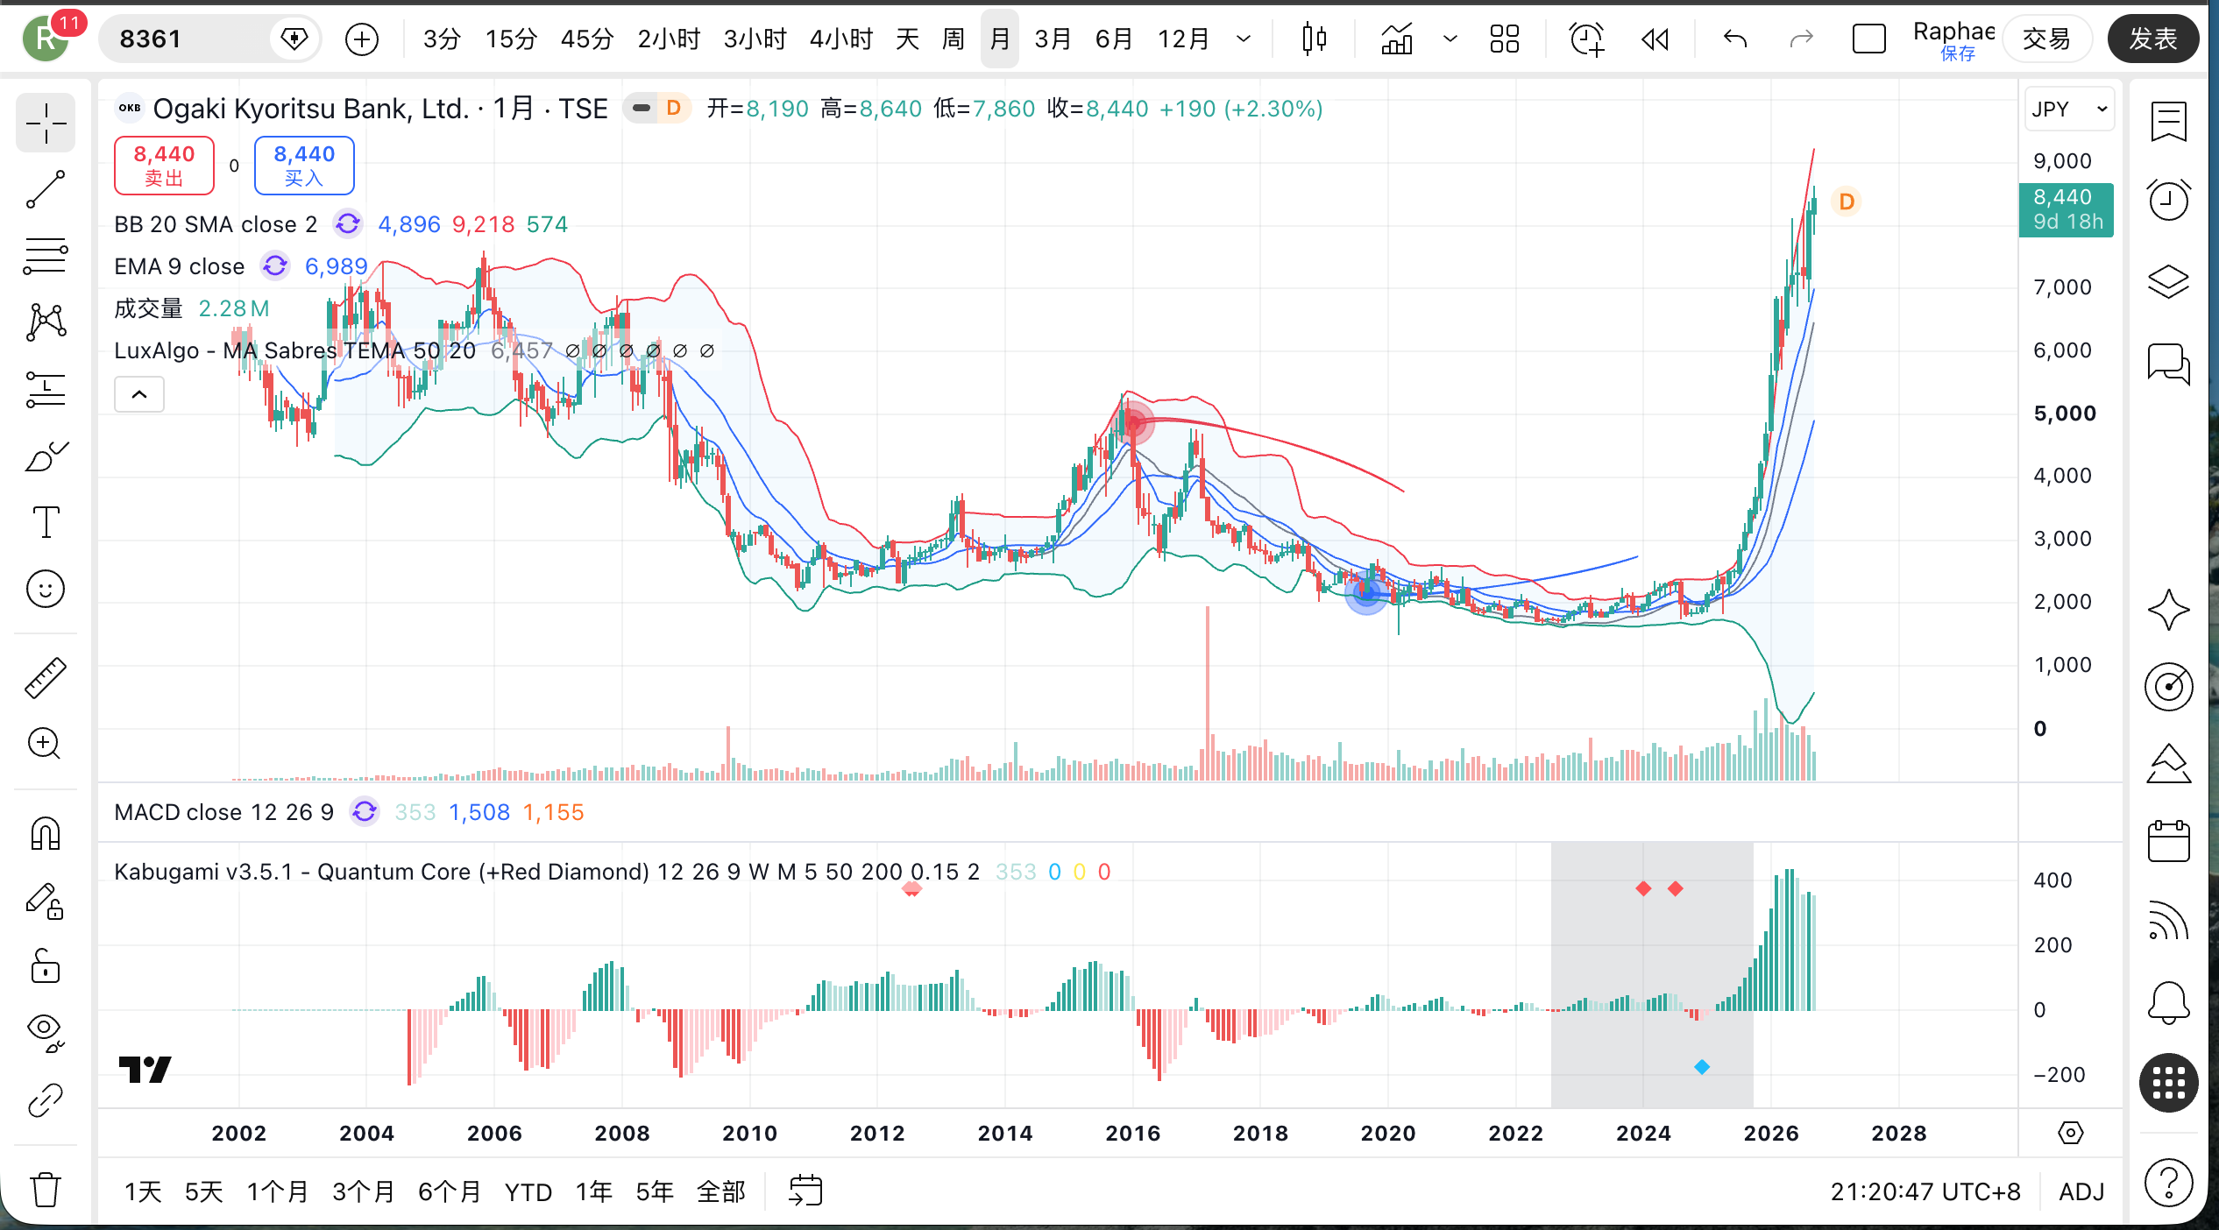Select the ruler measure tool
Image resolution: width=2219 pixels, height=1230 pixels.
tap(46, 678)
